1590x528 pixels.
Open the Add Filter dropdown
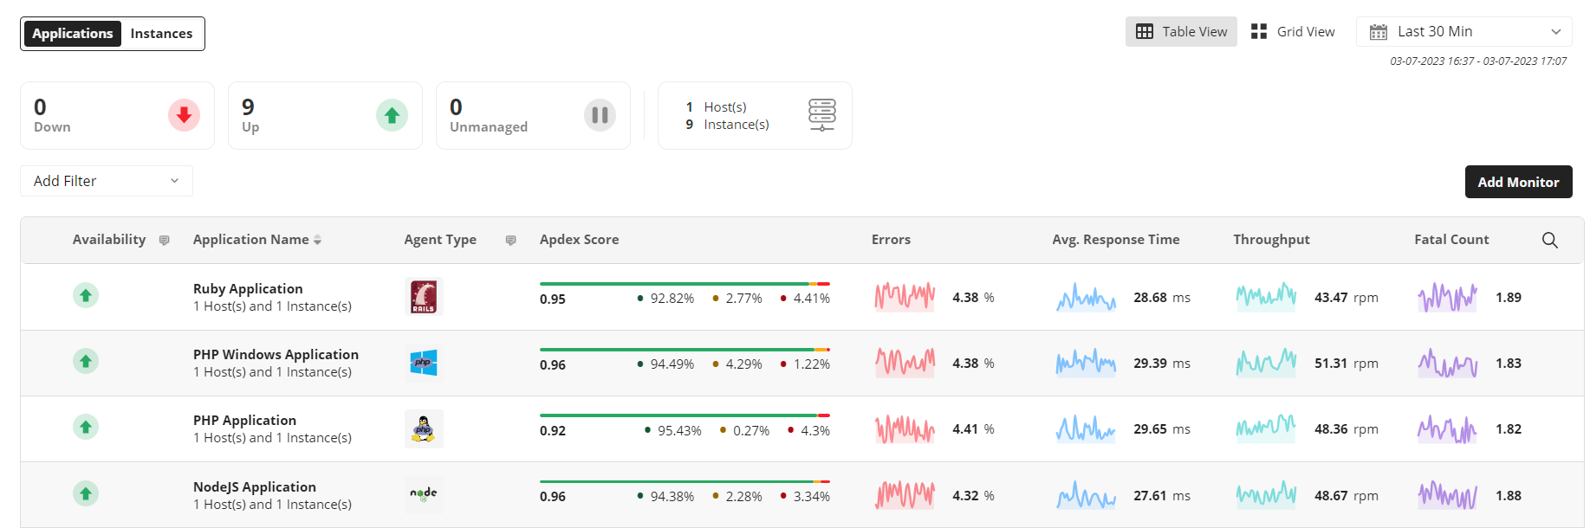tap(107, 181)
